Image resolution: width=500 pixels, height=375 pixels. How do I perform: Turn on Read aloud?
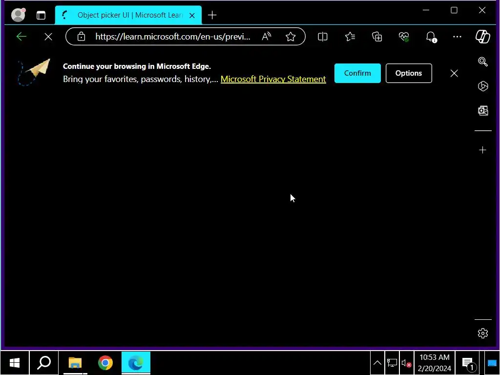click(x=266, y=37)
